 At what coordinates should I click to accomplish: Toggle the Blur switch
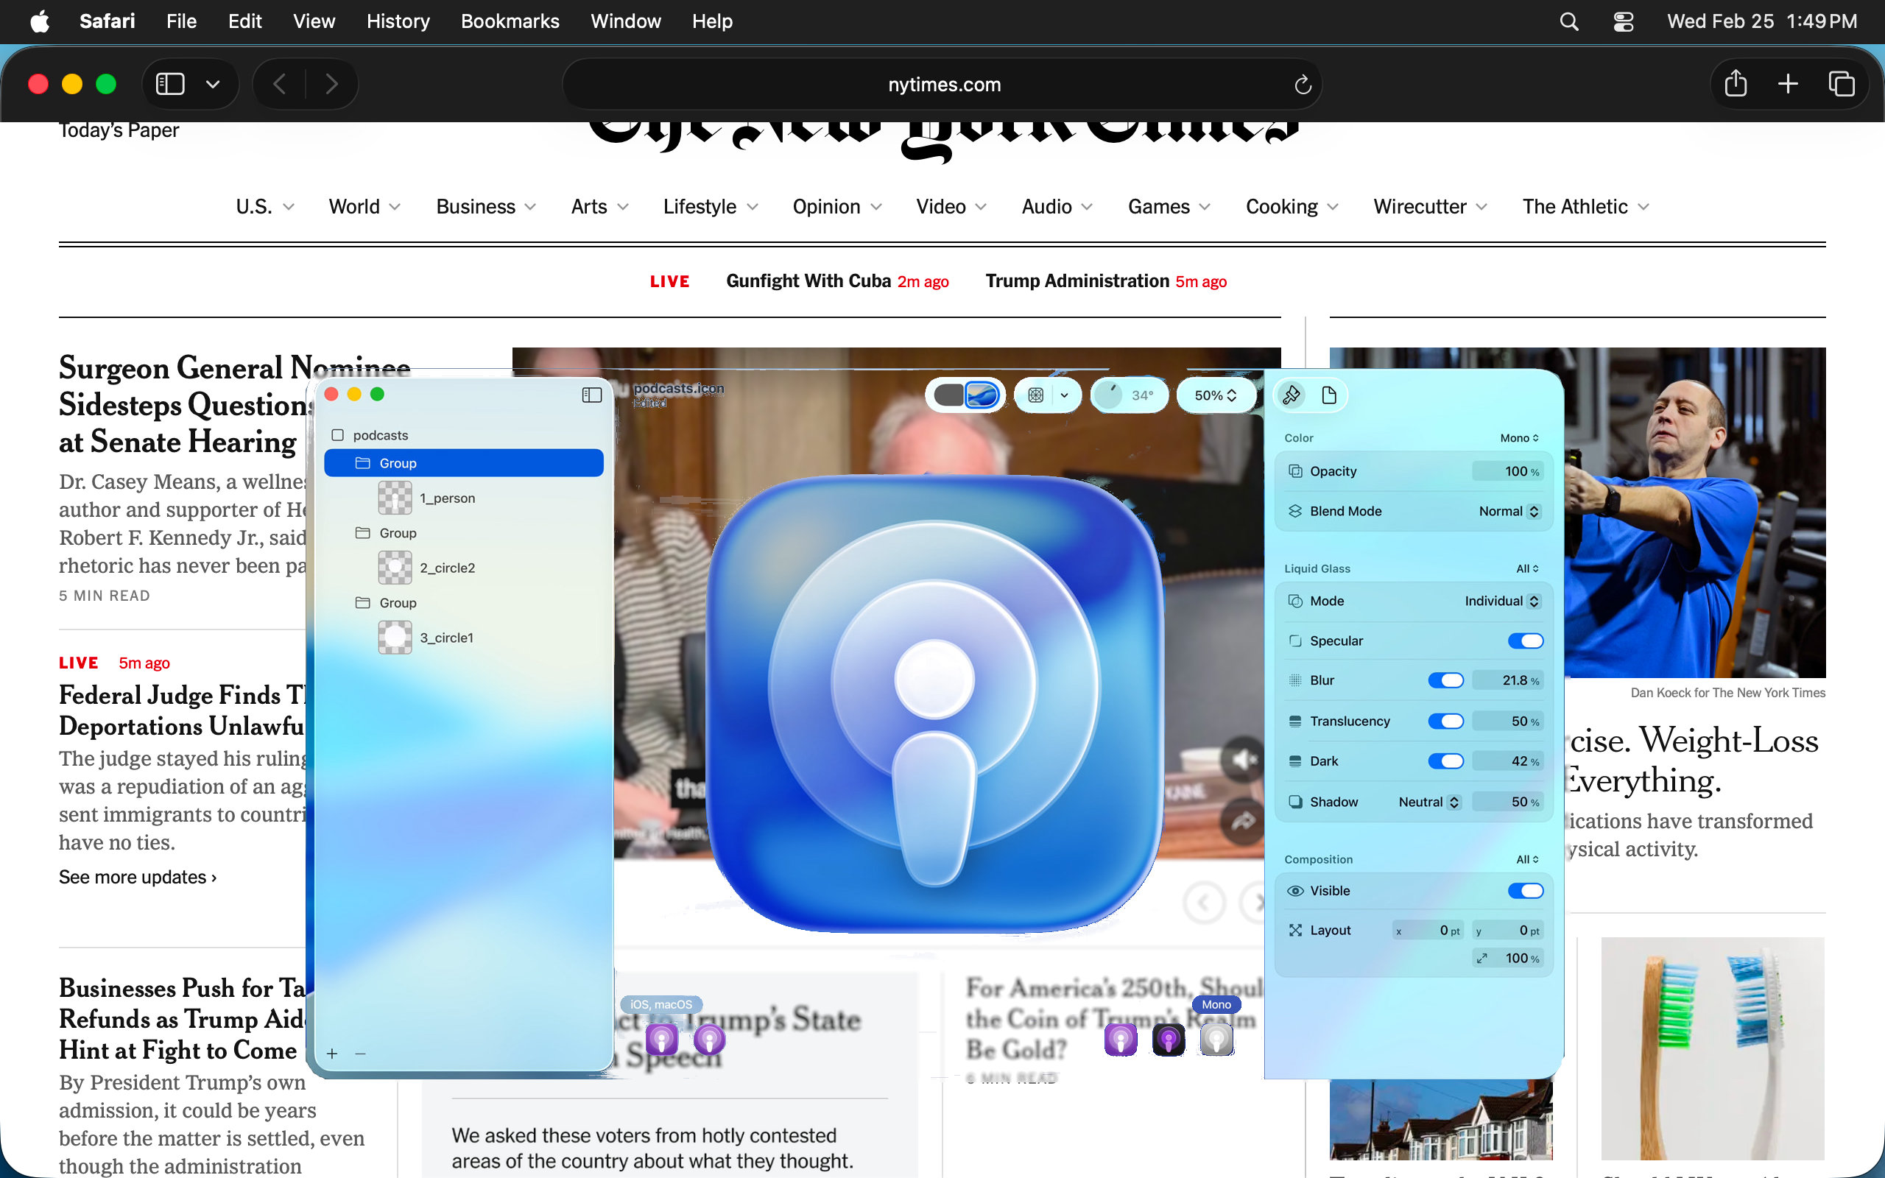click(x=1445, y=680)
